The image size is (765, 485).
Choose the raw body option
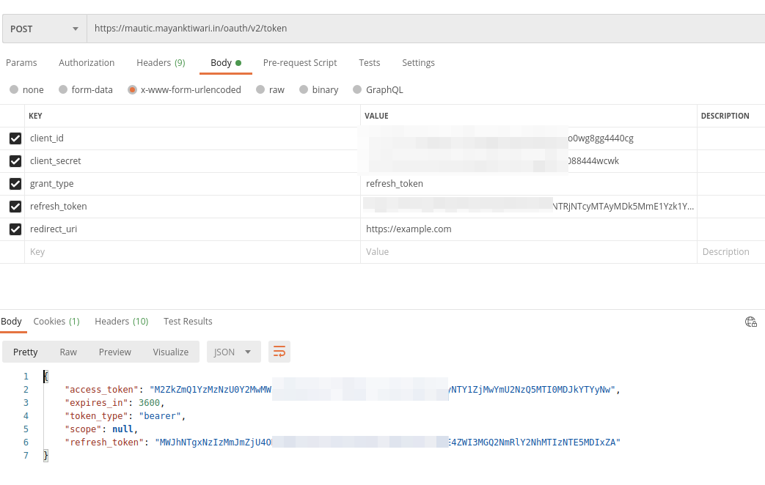pyautogui.click(x=260, y=90)
